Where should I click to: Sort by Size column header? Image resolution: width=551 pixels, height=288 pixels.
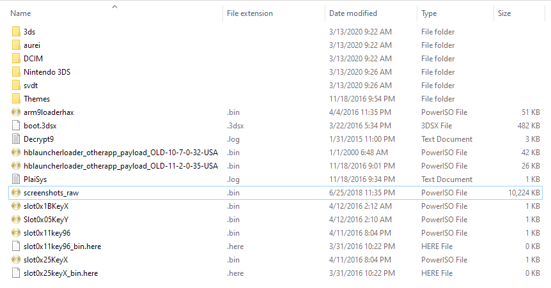coord(504,13)
